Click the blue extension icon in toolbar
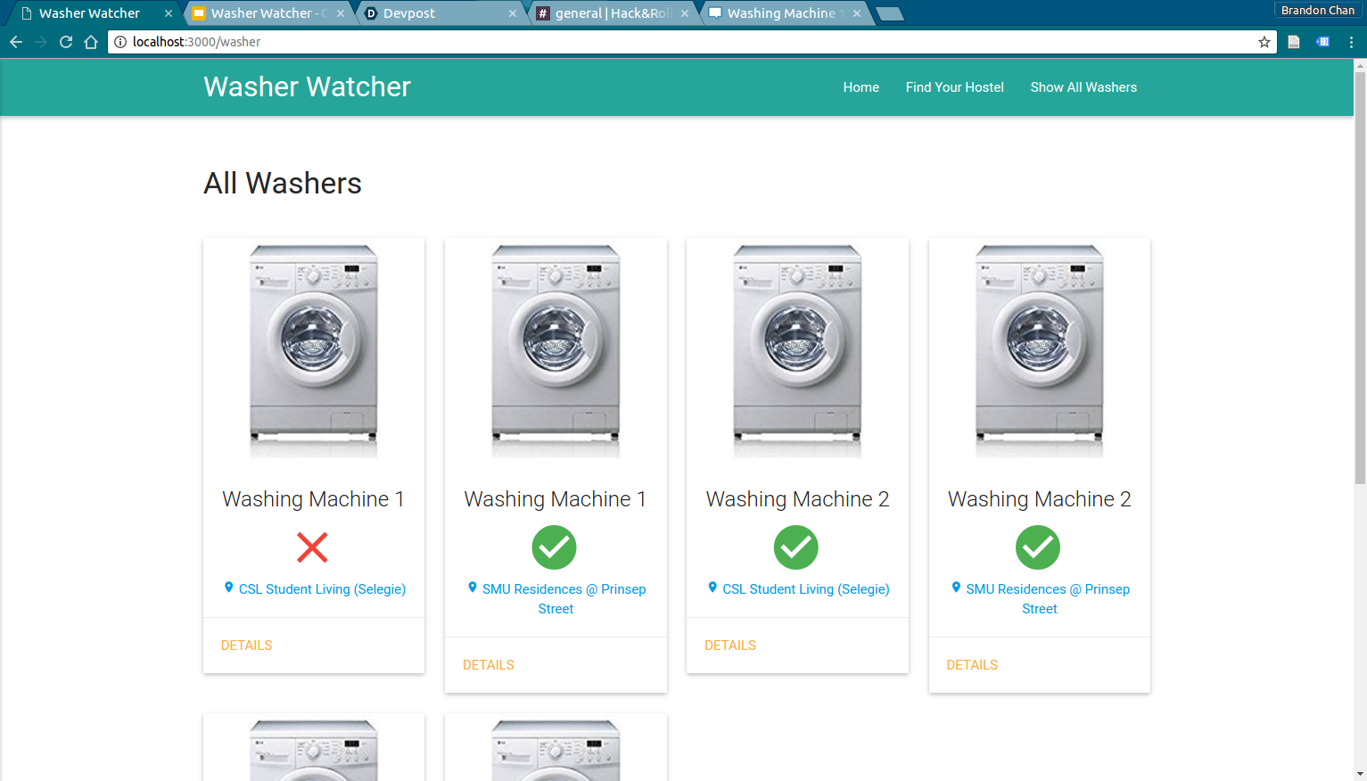Screen dimensions: 1367x781 (1323, 42)
